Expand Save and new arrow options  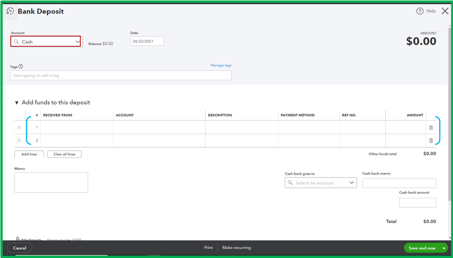pyautogui.click(x=444, y=248)
